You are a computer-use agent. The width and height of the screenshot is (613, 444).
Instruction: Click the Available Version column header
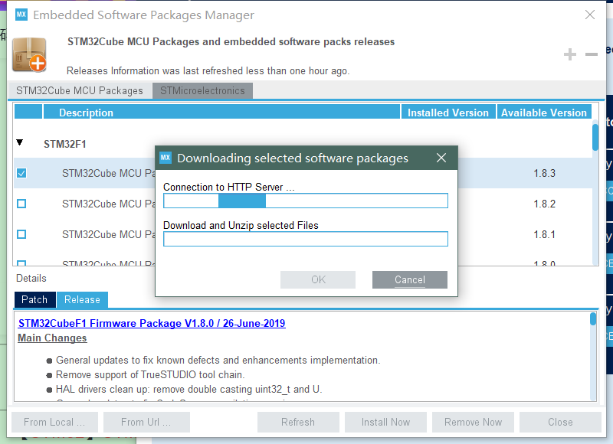(x=544, y=113)
